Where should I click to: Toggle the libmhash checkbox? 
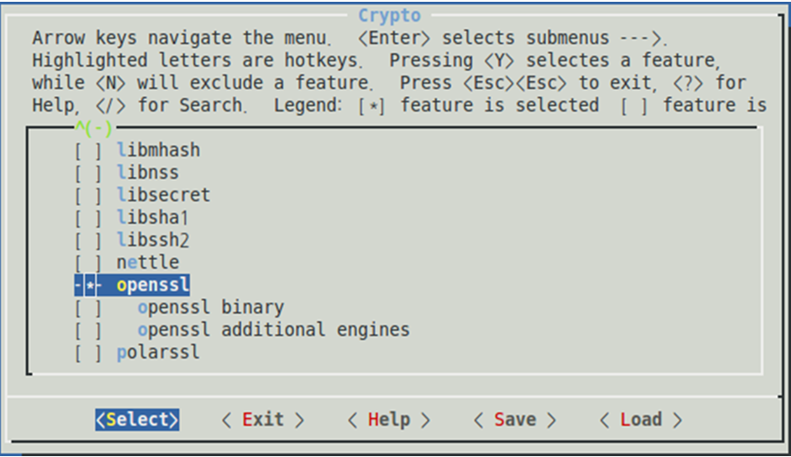click(88, 150)
